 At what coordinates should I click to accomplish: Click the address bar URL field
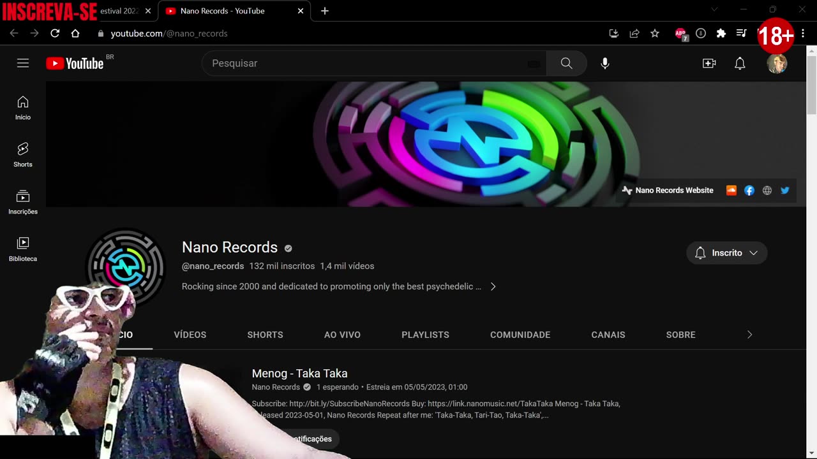click(345, 33)
